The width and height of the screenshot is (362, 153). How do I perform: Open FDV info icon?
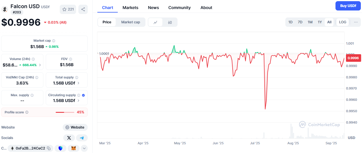(x=71, y=59)
